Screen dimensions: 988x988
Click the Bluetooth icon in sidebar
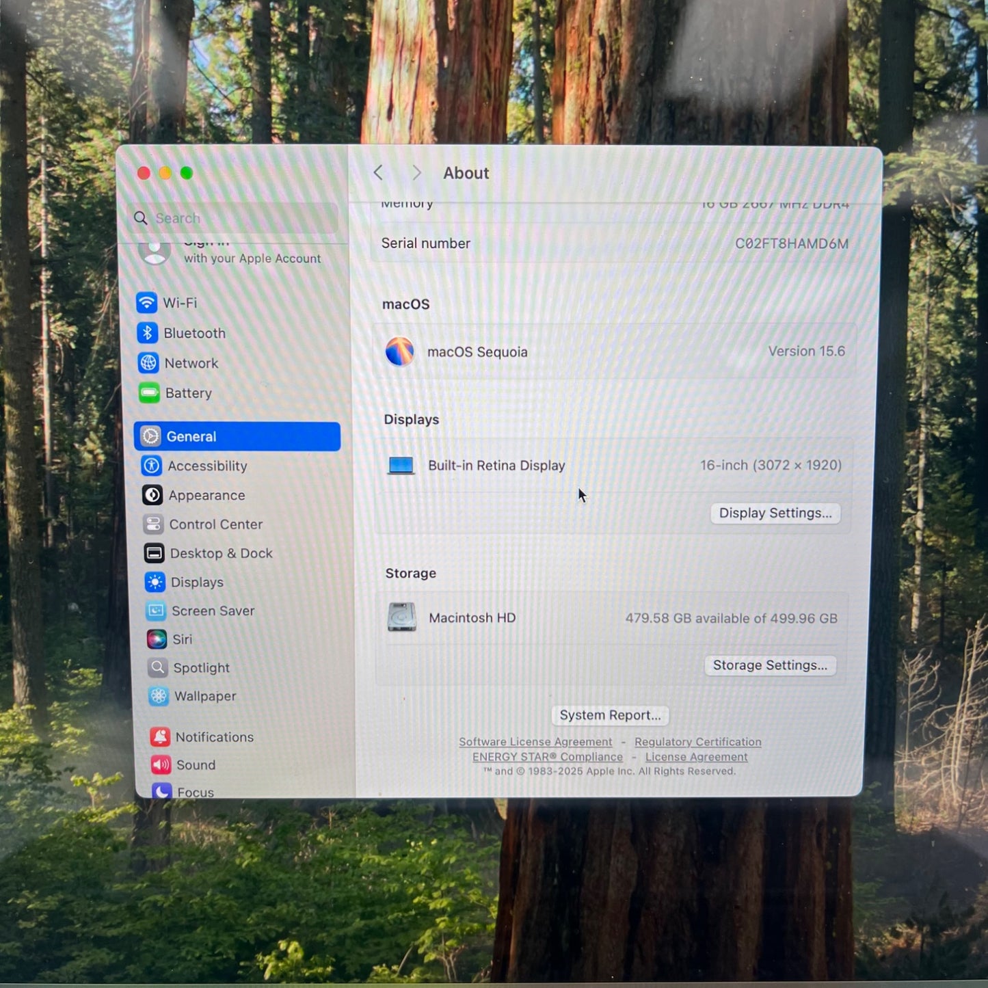click(147, 333)
